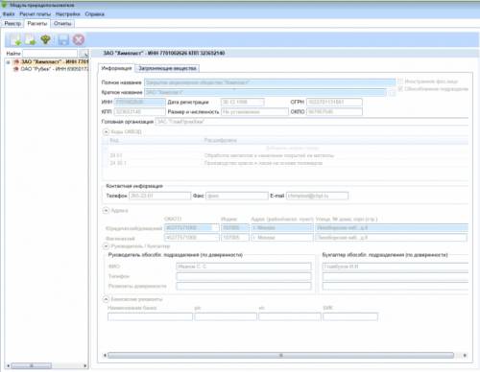
Task: Click the button at end of Краткое название field
Action: coord(392,93)
